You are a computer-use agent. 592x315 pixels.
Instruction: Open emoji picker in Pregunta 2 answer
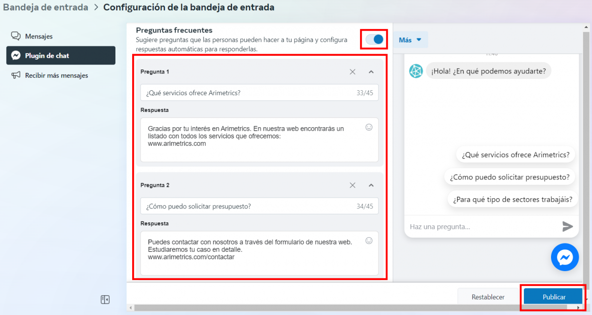(x=369, y=241)
